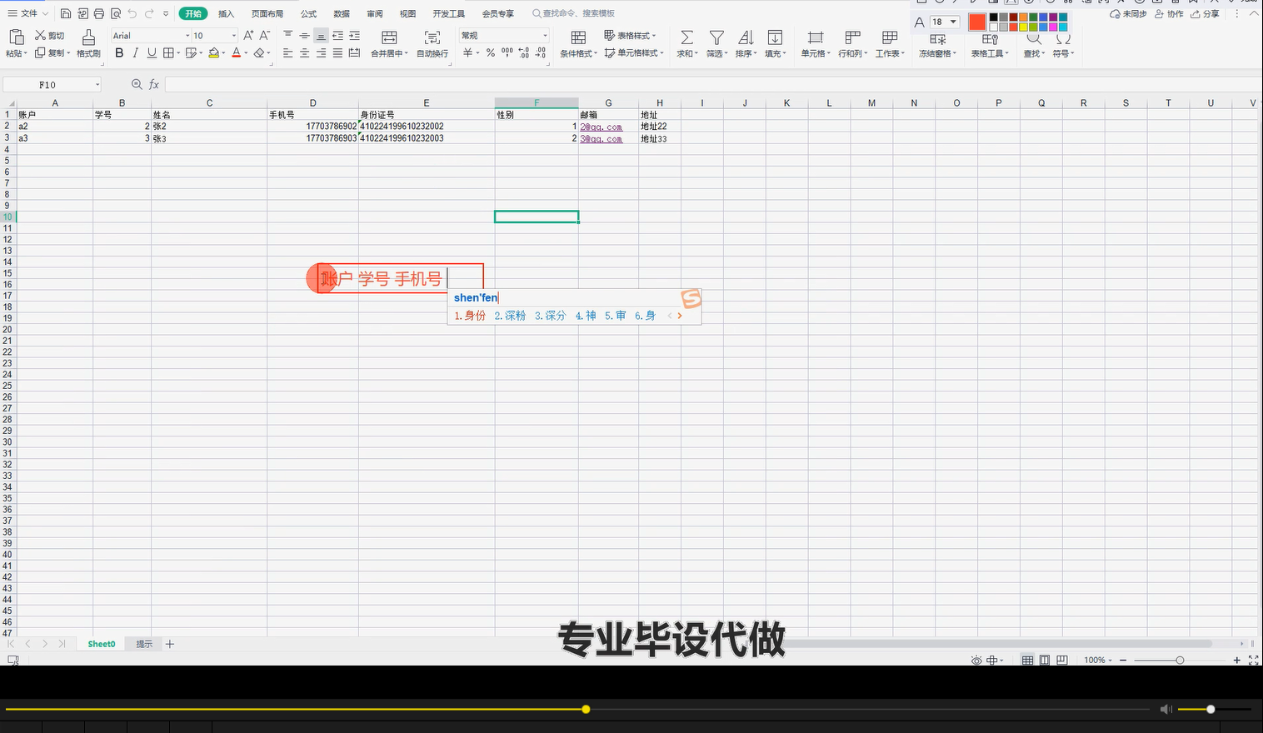This screenshot has width=1263, height=733.
Task: Click the Share (分享) button
Action: tap(1205, 13)
